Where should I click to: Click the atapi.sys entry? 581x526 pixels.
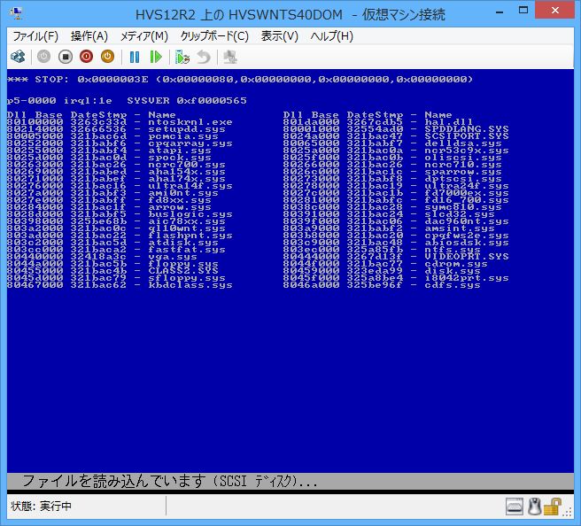180,151
